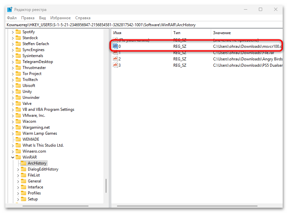Expand the Wargaming.net registry key
This screenshot has width=288, height=213.
[13, 128]
